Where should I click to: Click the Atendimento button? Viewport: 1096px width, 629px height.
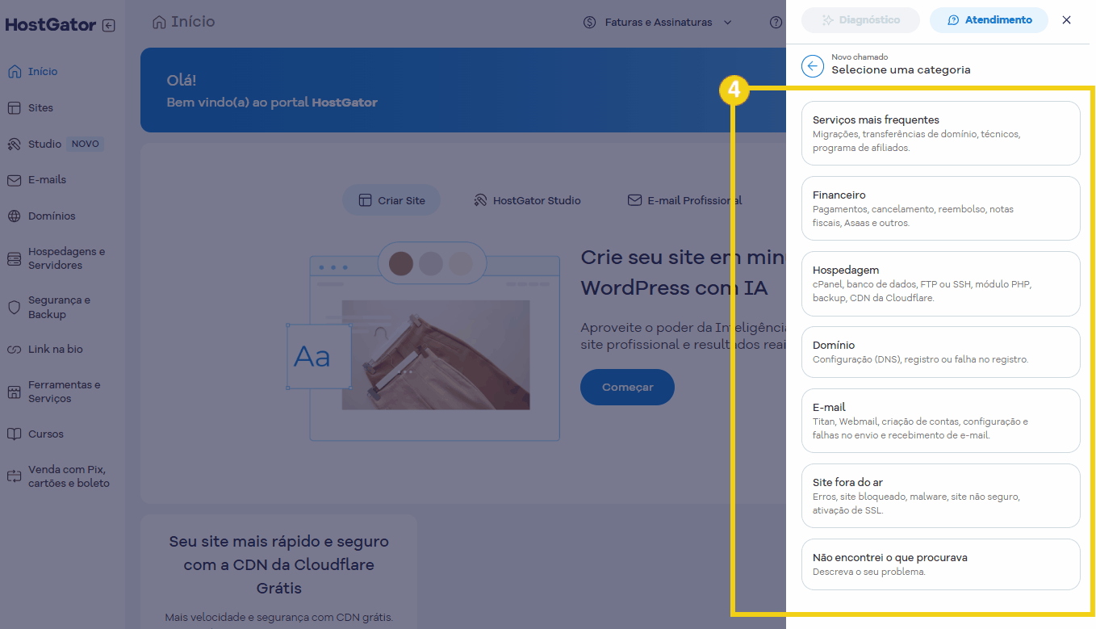(989, 20)
